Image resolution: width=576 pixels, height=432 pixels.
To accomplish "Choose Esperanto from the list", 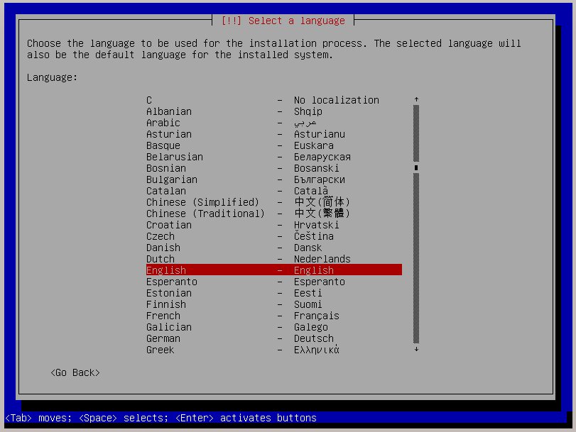I will point(273,282).
